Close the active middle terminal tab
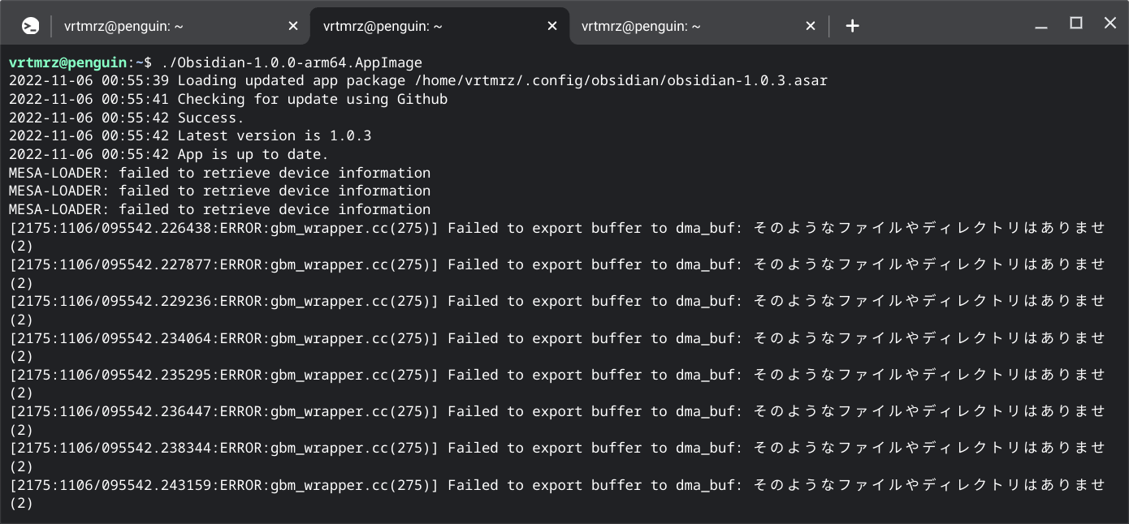The image size is (1129, 524). click(552, 26)
